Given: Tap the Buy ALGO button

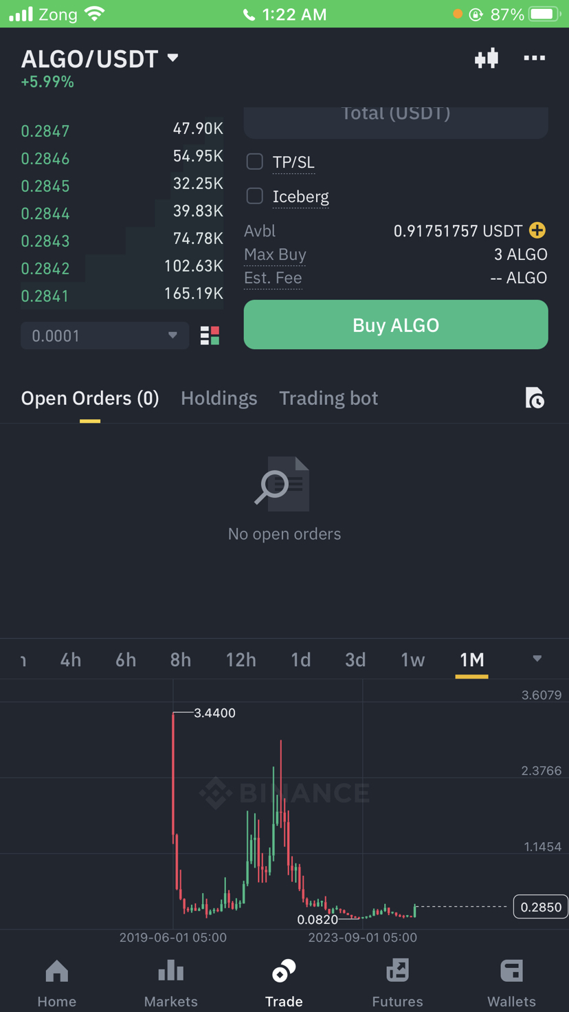Looking at the screenshot, I should [x=396, y=324].
